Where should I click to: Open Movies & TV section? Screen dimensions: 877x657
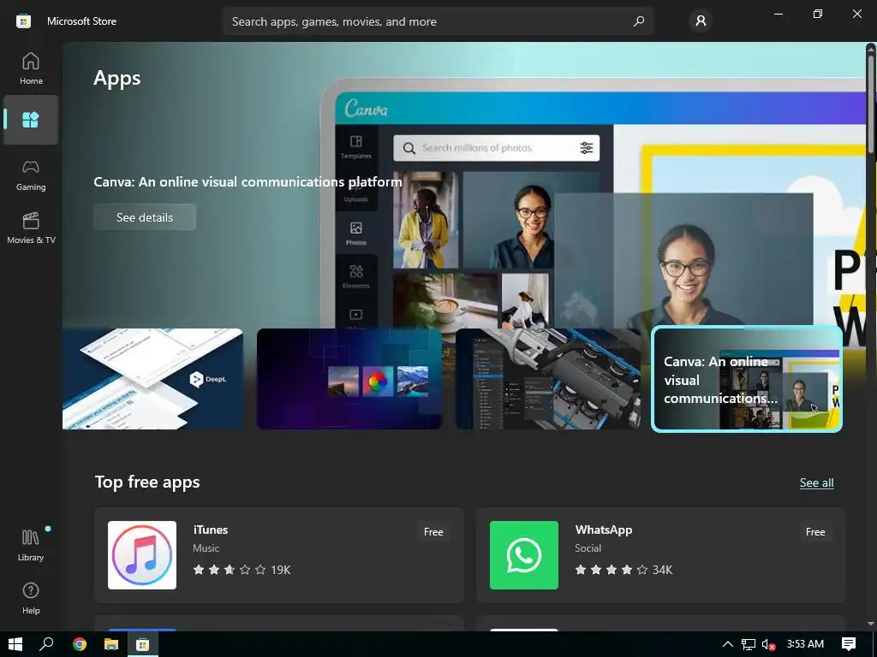(31, 228)
